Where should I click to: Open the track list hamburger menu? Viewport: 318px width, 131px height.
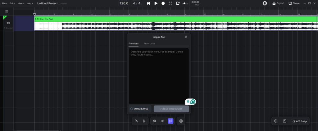pos(7,11)
